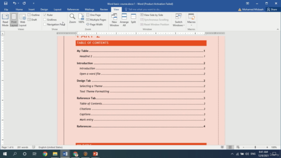Viewport: 281px width, 158px height.
Task: Click the 100% zoom level in status bar
Action: click(x=274, y=147)
